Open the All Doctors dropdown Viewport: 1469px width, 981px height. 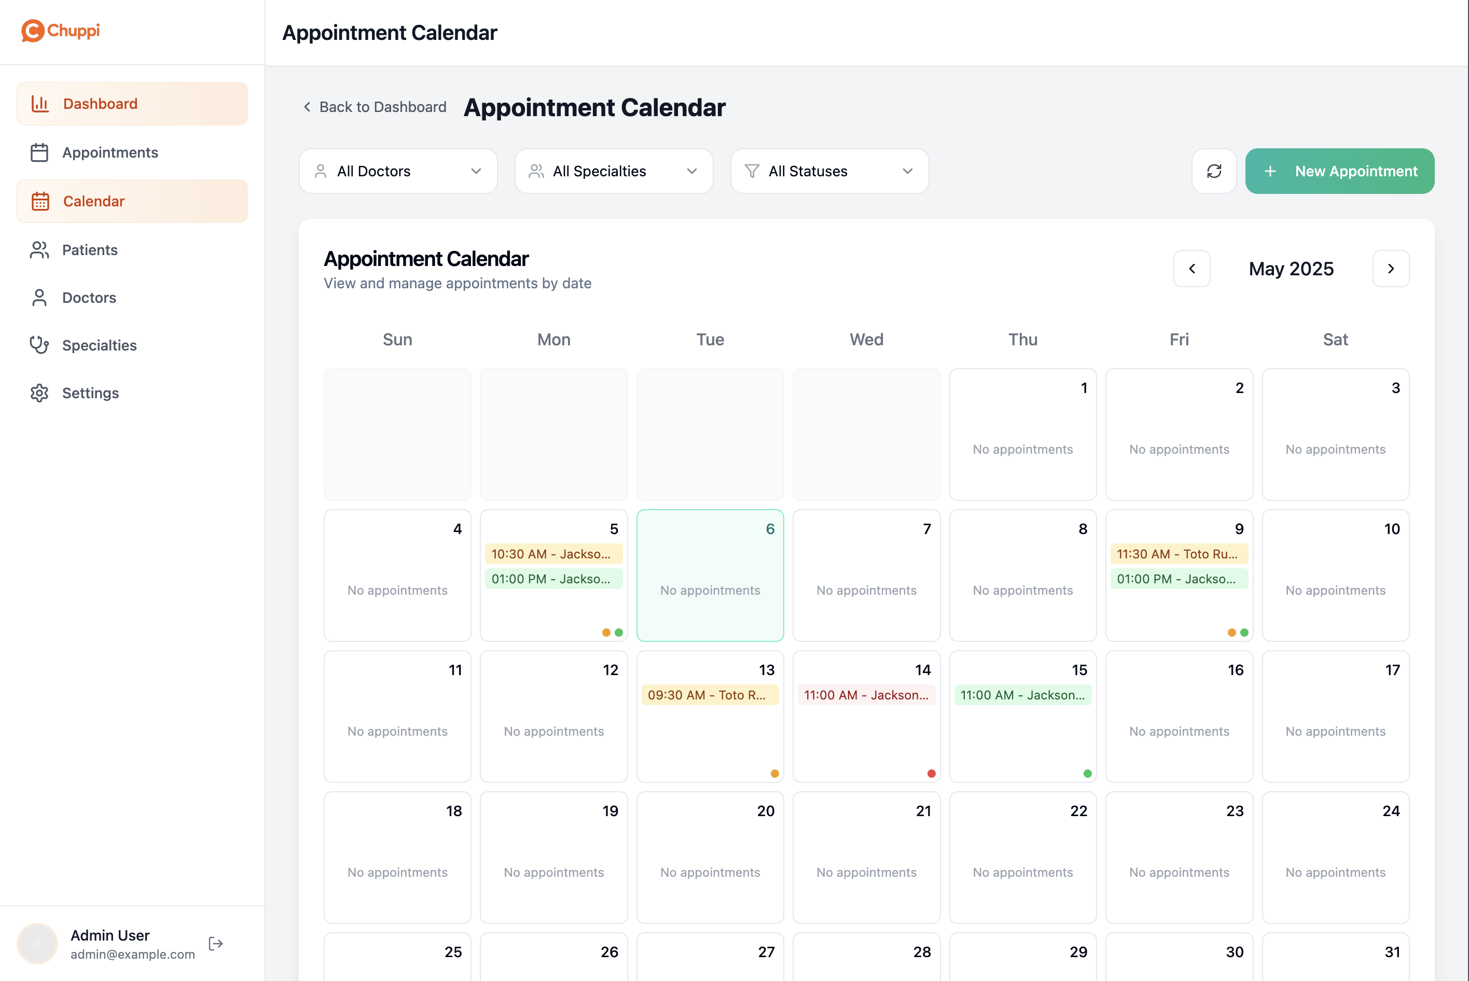tap(398, 171)
